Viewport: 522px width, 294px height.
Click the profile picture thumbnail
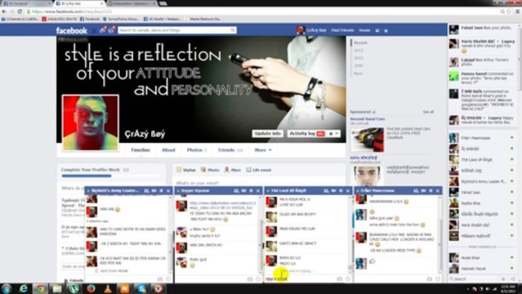90,122
